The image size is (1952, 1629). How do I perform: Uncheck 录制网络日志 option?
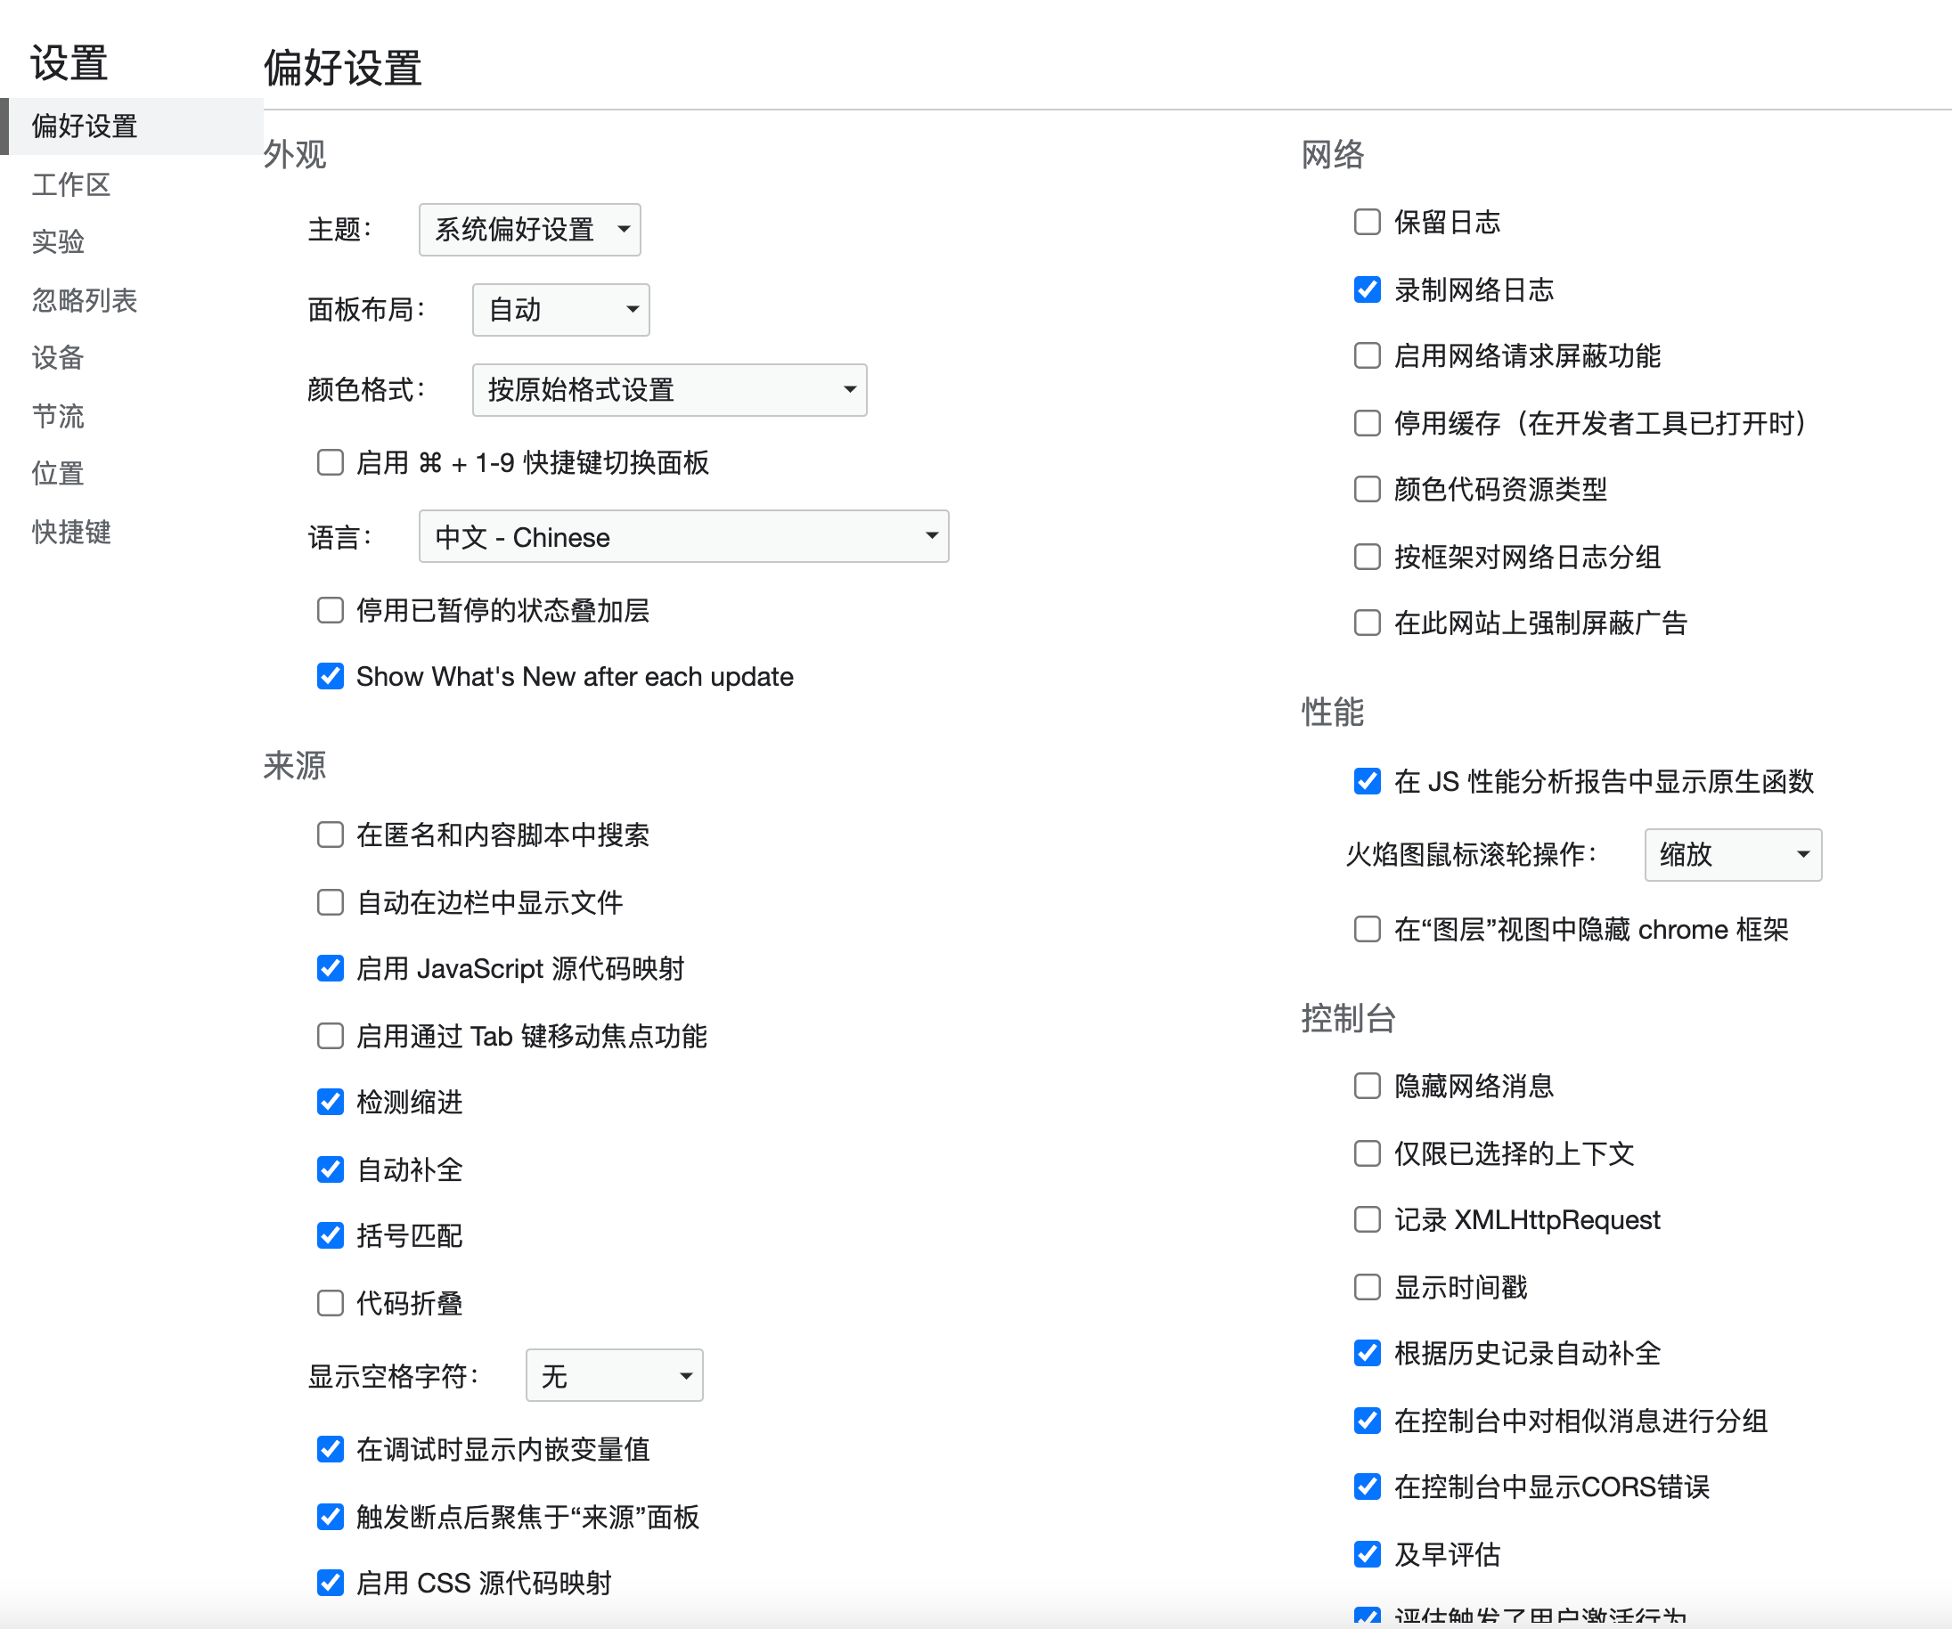tap(1367, 289)
